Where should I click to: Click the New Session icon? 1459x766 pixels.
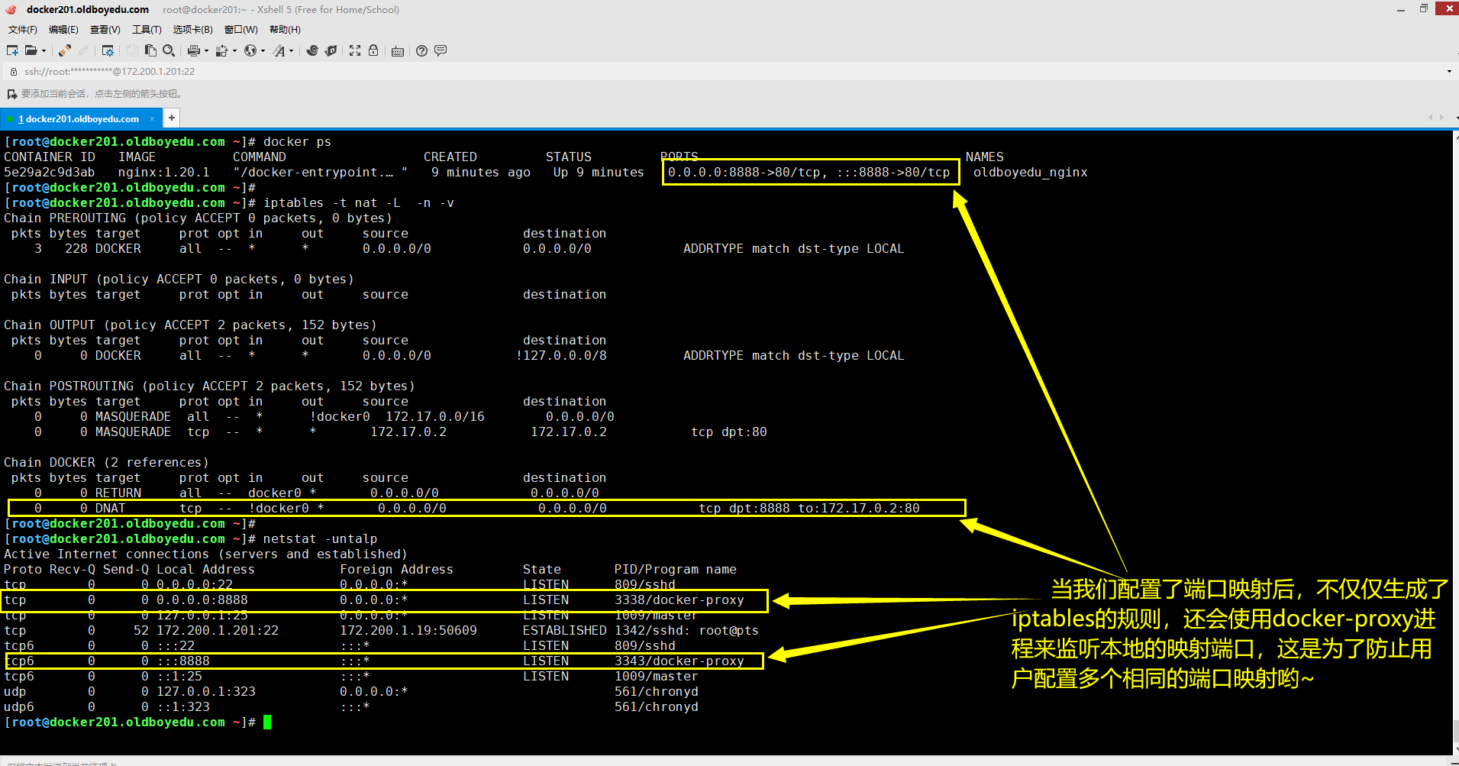(x=12, y=50)
